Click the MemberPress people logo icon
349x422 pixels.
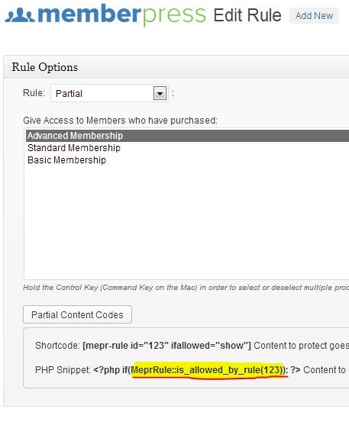pyautogui.click(x=20, y=15)
